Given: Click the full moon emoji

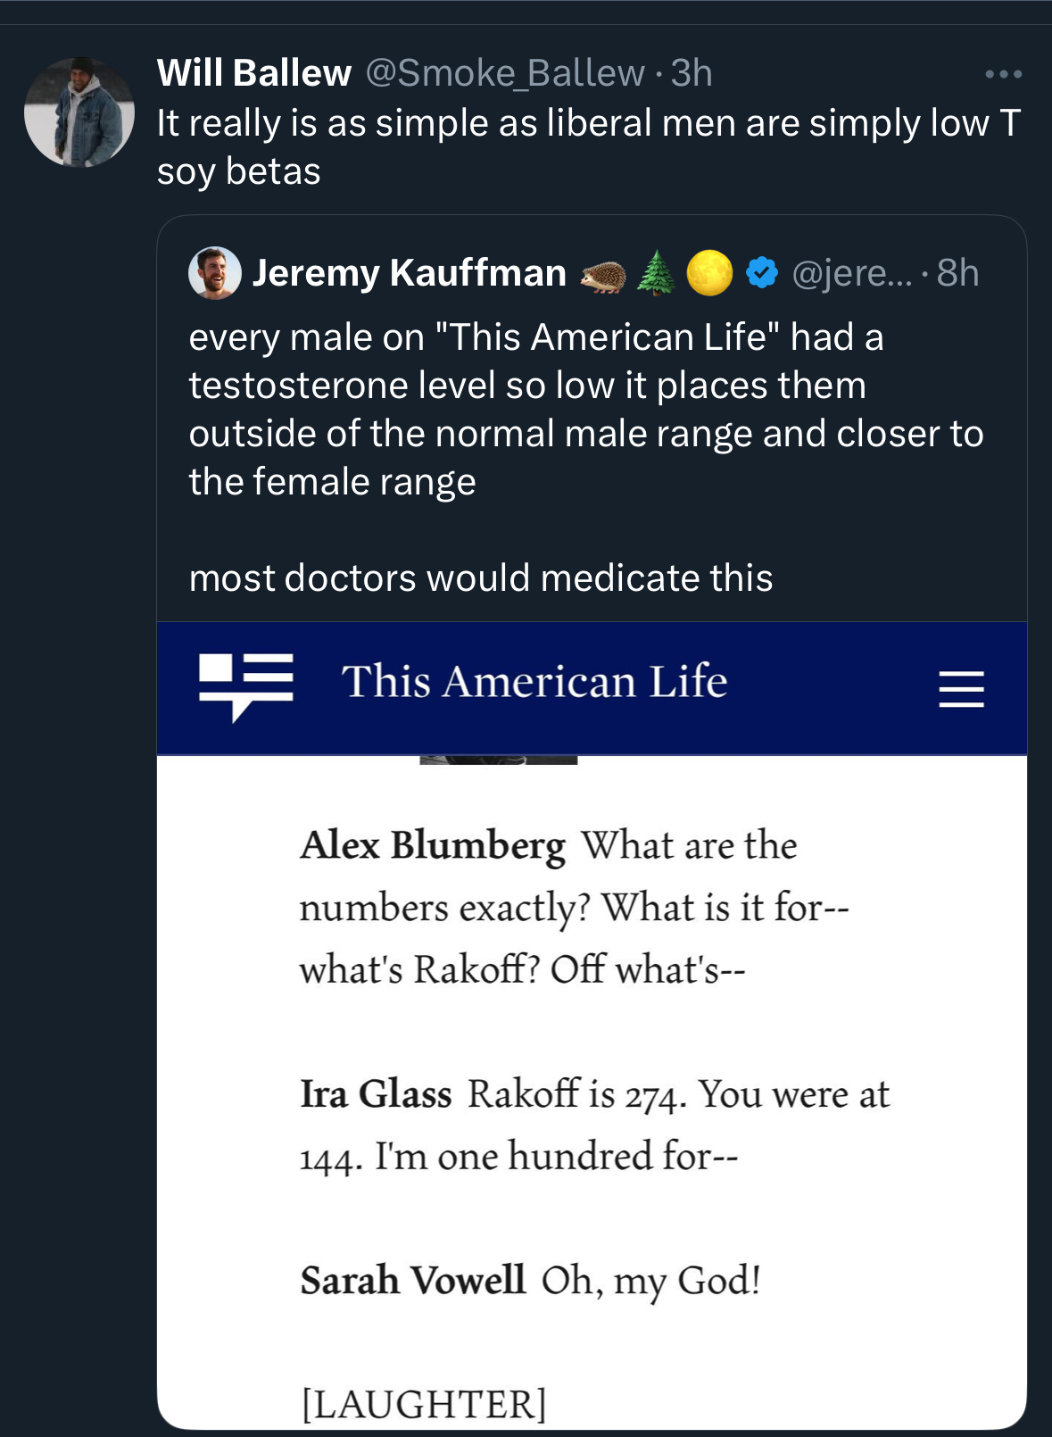Looking at the screenshot, I should [709, 273].
